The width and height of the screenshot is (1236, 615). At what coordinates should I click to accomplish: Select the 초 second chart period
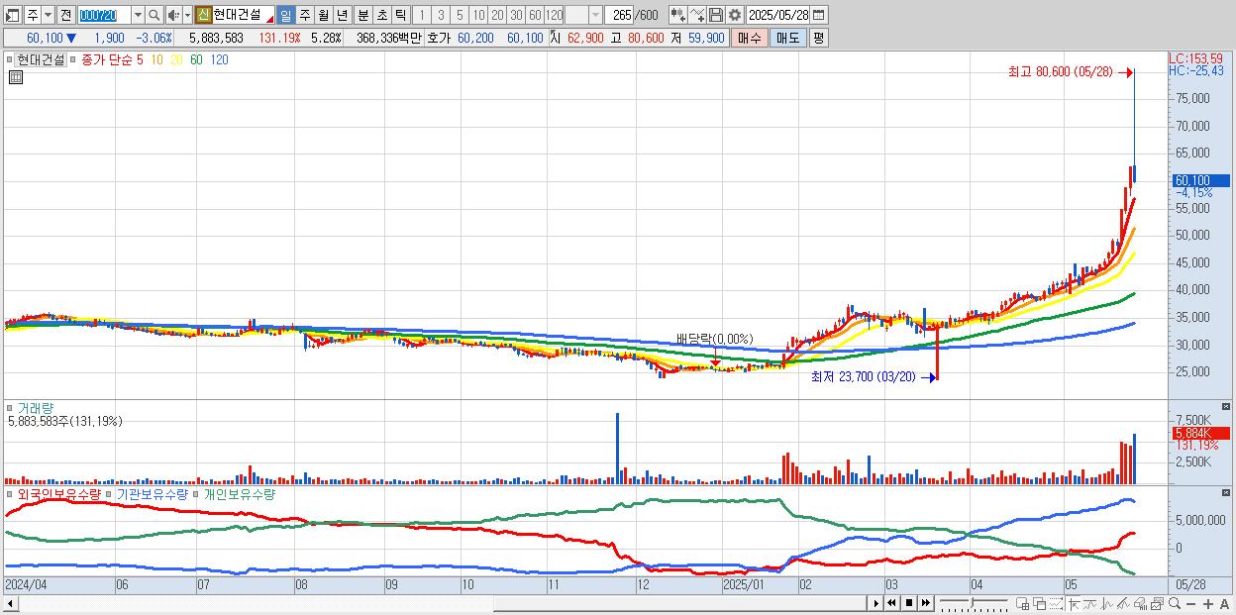click(x=381, y=15)
